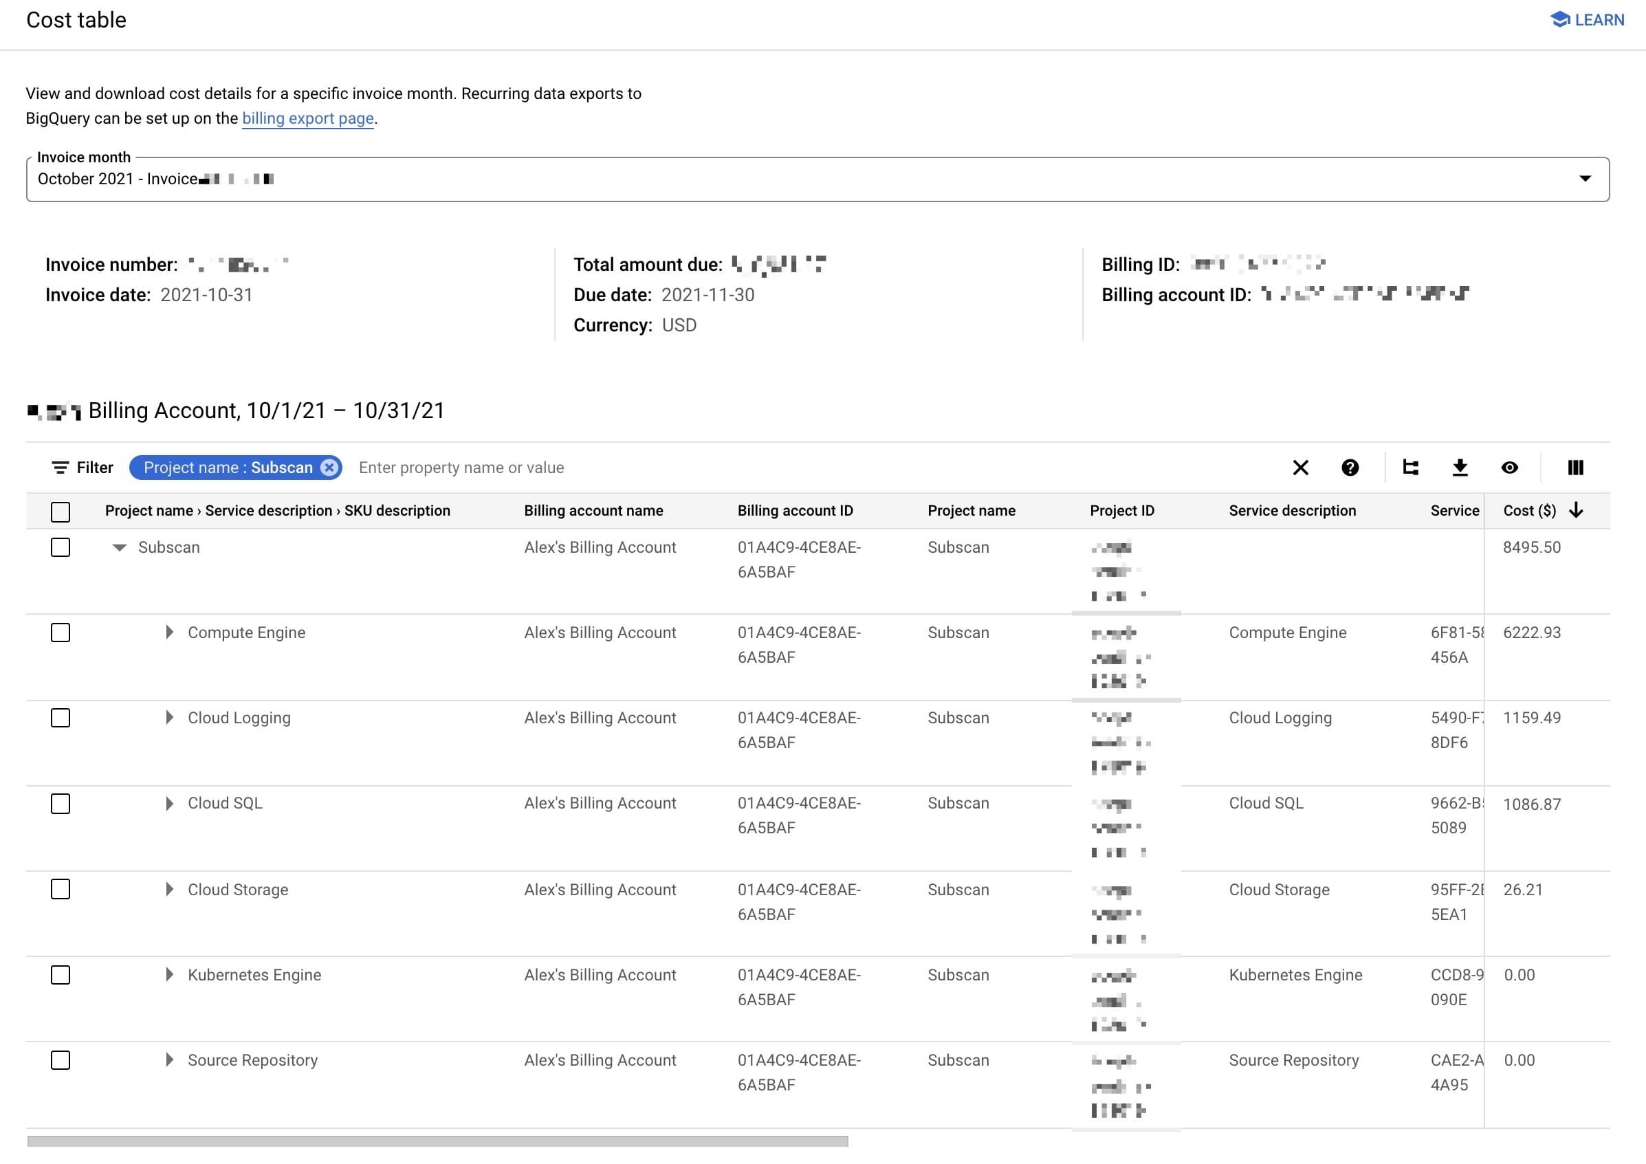Open the column display options icon
The image size is (1646, 1164).
(x=1575, y=468)
